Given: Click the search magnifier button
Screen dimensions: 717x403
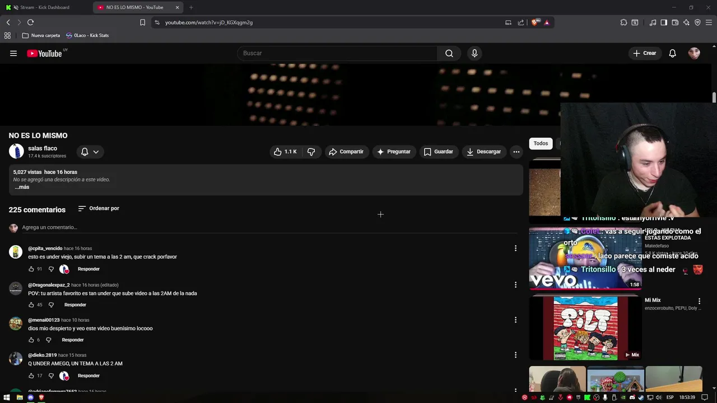Looking at the screenshot, I should pyautogui.click(x=449, y=53).
